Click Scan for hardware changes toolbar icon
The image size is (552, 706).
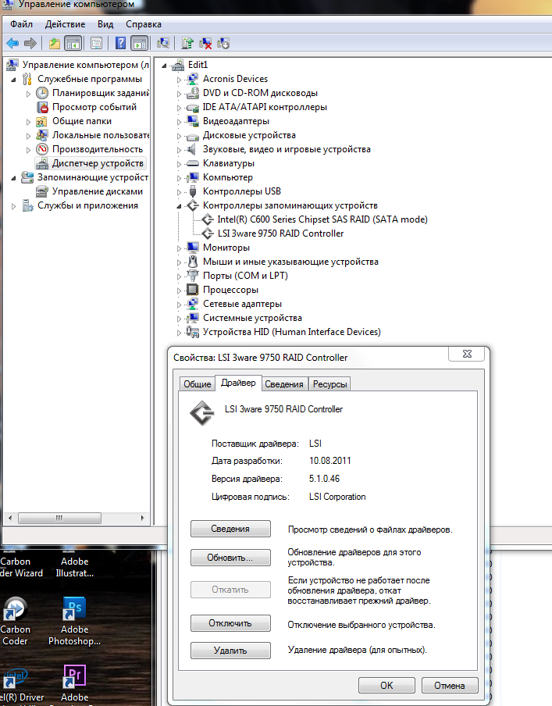click(x=163, y=43)
